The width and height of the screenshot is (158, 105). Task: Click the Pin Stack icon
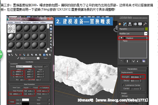tap(121, 61)
